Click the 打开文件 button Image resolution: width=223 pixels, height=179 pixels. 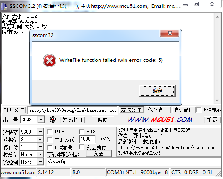click(14, 110)
